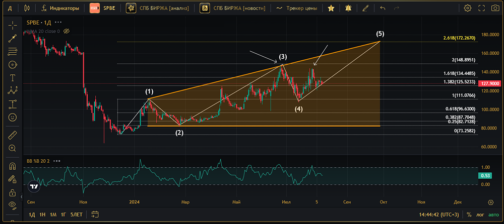This screenshot has width=504, height=224.
Task: Open СПБ БИРЖА [анализ] tab
Action: (158, 9)
